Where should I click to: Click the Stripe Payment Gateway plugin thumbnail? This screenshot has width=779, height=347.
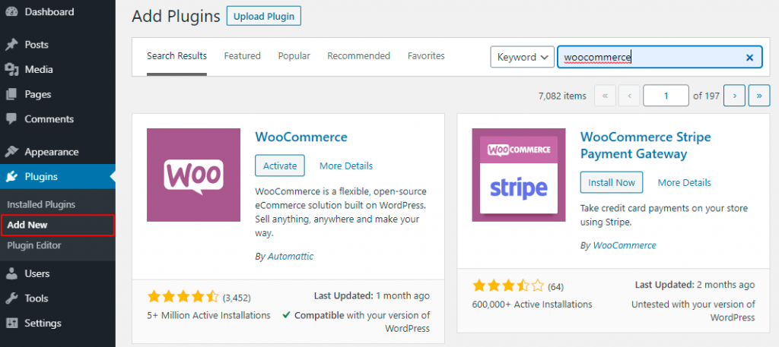pos(519,175)
